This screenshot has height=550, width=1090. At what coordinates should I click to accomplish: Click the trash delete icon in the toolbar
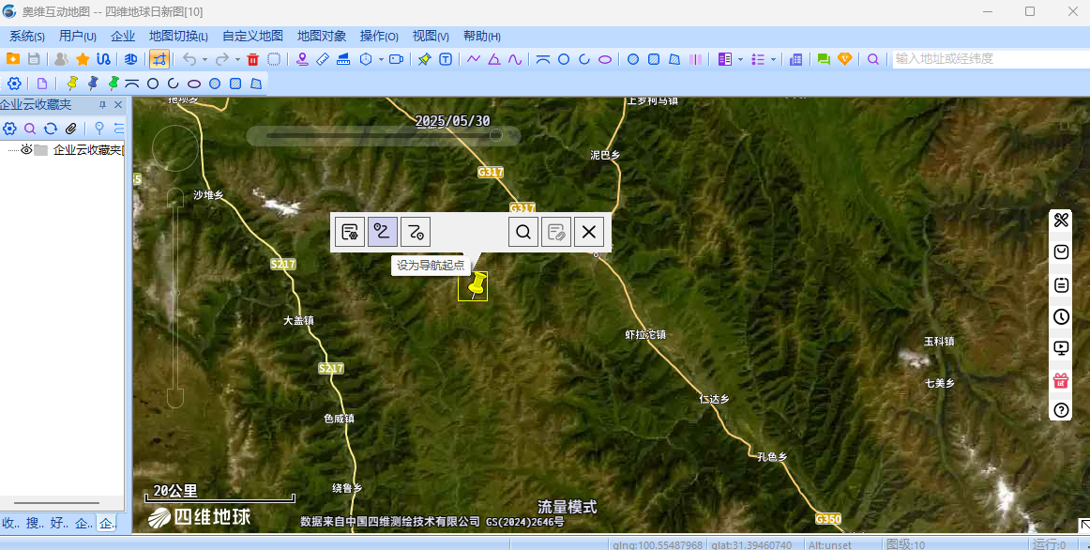(x=253, y=60)
